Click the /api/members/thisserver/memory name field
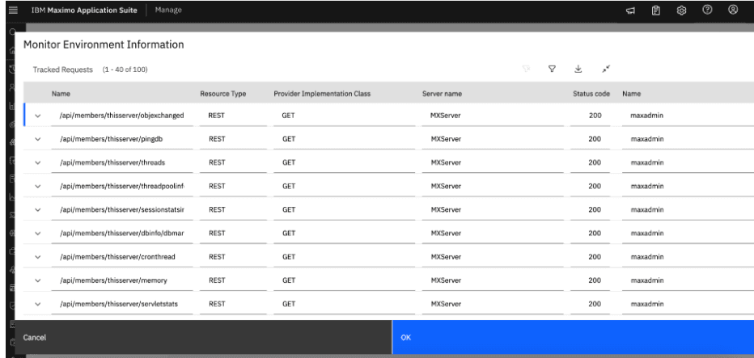The image size is (754, 358). pos(122,280)
